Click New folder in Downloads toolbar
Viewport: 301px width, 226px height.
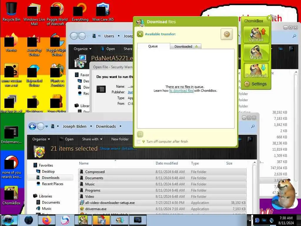(120, 139)
